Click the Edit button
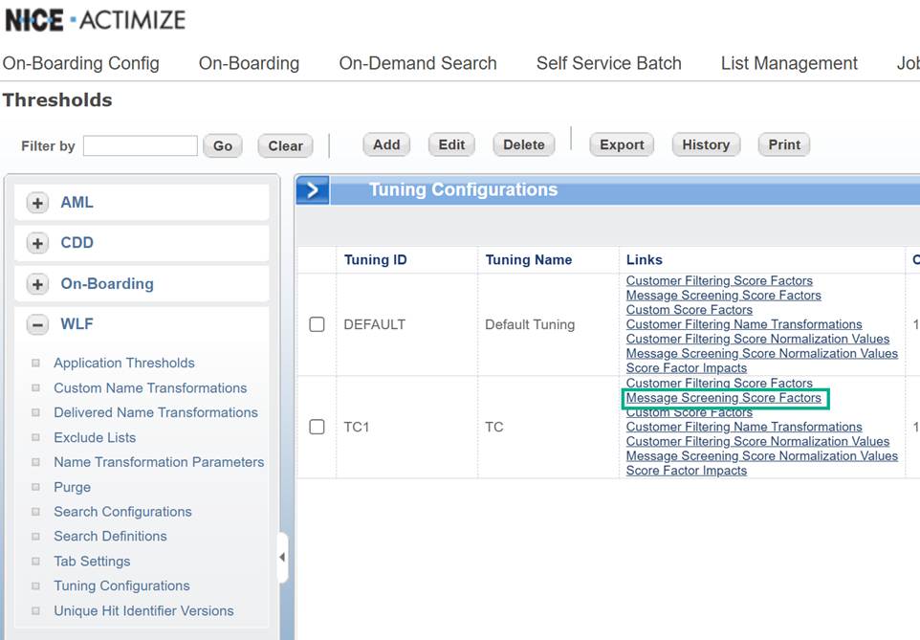 pos(451,144)
